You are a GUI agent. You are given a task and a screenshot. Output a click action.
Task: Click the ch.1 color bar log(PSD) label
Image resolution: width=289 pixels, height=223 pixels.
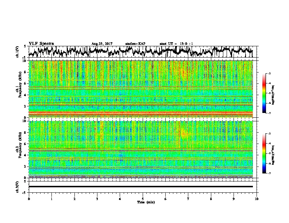tap(273, 95)
